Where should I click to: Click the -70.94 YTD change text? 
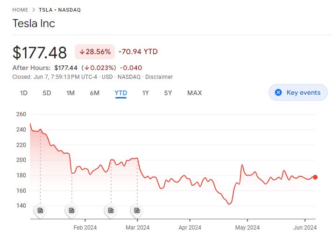click(138, 52)
